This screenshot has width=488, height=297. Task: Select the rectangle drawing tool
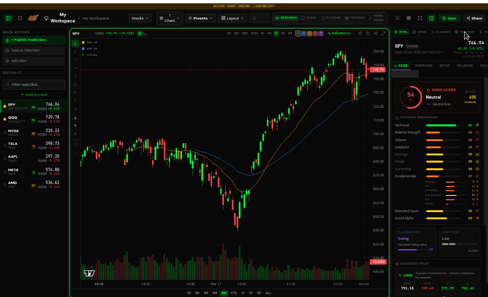tap(75, 84)
